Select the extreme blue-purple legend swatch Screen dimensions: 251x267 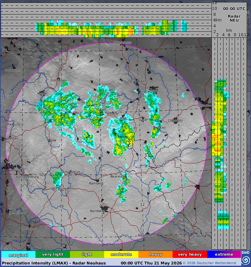pyautogui.click(x=224, y=254)
